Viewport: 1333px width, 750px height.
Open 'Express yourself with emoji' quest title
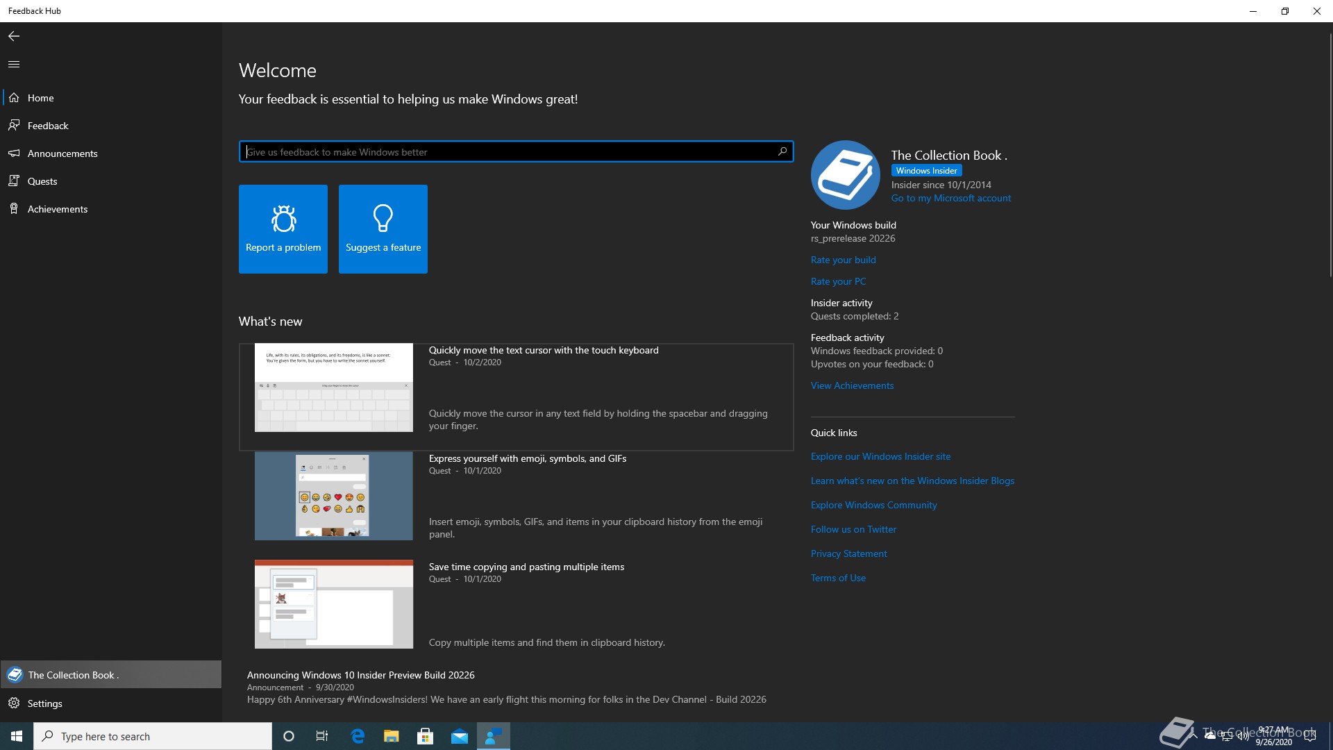[x=528, y=458]
